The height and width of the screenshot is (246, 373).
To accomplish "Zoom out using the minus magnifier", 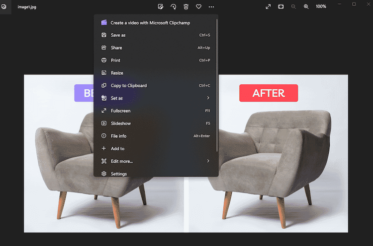I will click(293, 6).
